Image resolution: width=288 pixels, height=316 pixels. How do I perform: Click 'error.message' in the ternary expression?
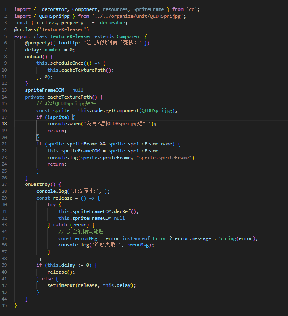point(193,238)
